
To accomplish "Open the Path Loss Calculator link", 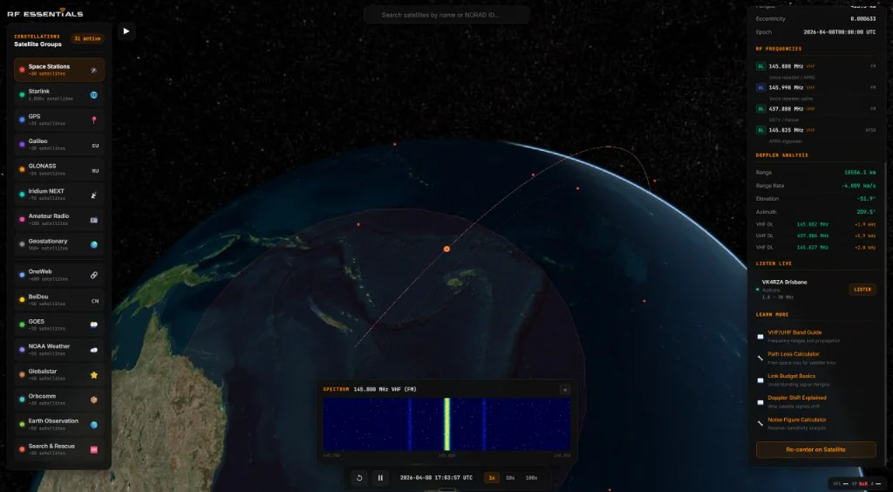I will 794,354.
